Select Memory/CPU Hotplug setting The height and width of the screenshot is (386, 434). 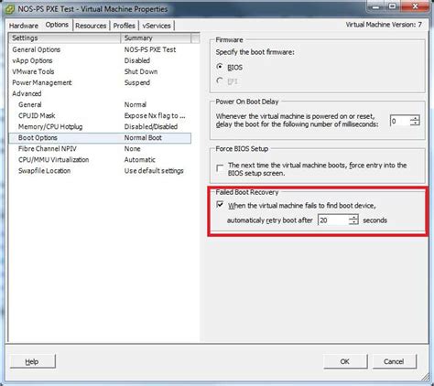tap(100, 126)
